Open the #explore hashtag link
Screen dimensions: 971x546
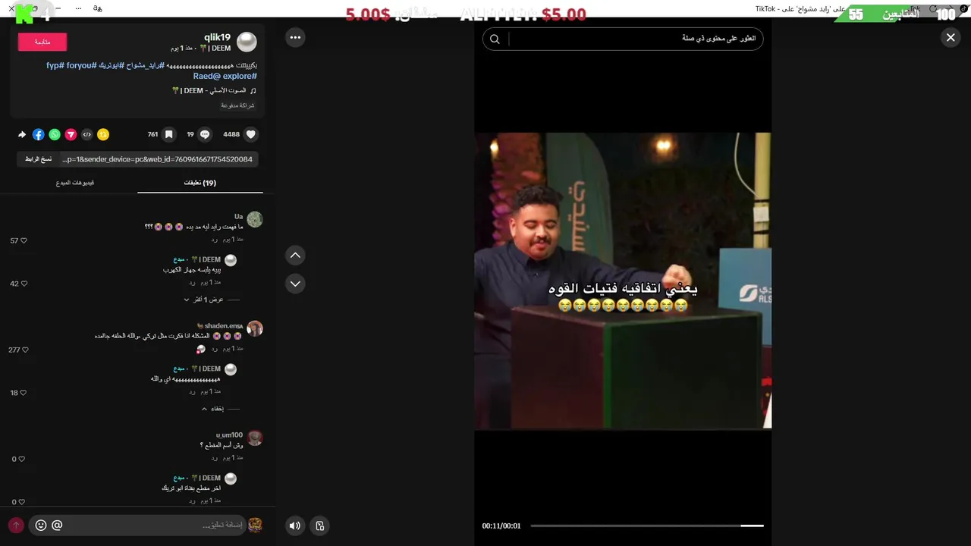point(240,77)
